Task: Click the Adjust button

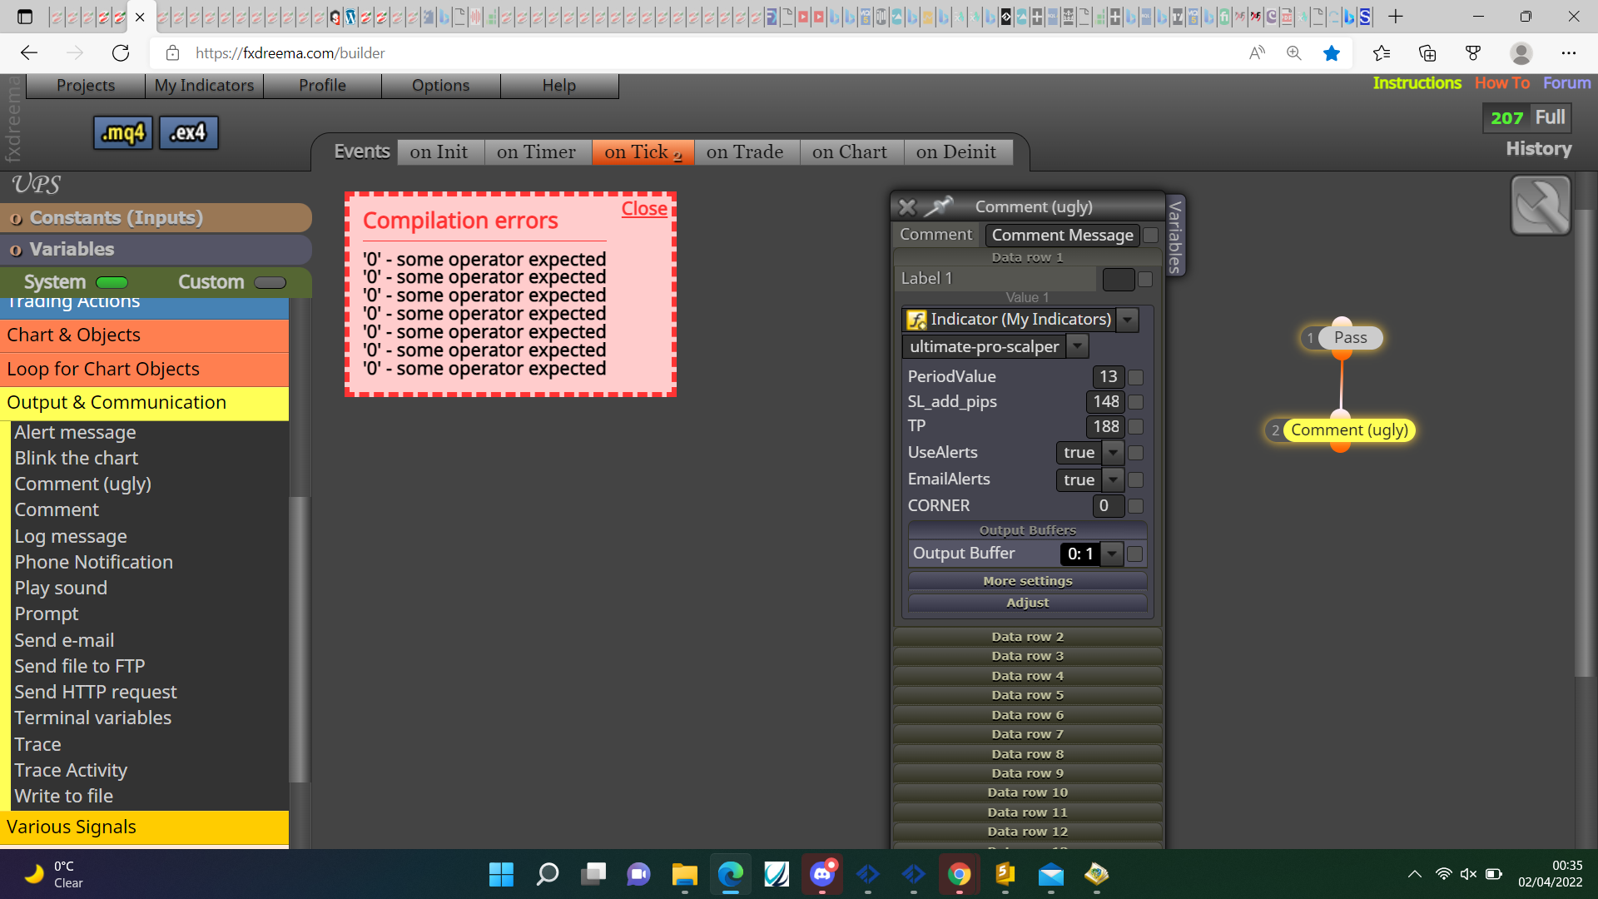Action: (1027, 603)
